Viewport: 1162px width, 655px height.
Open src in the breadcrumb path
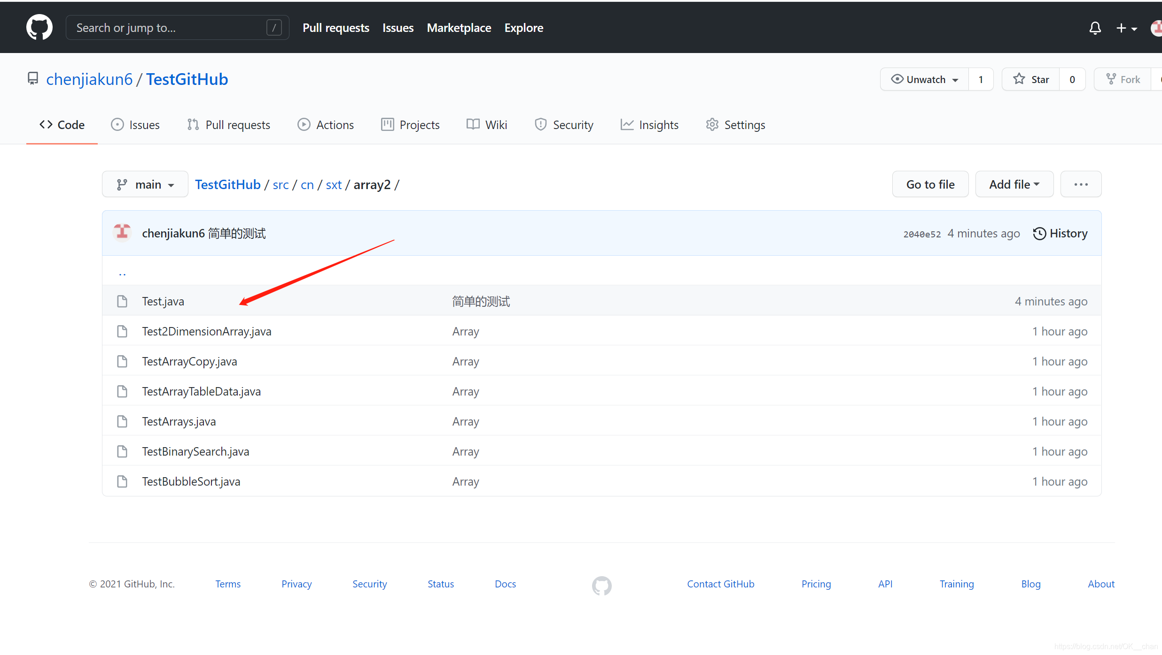point(281,185)
